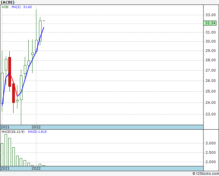Click the 23.00 price axis label
Screen dimensions: 219x176
coord(211,114)
